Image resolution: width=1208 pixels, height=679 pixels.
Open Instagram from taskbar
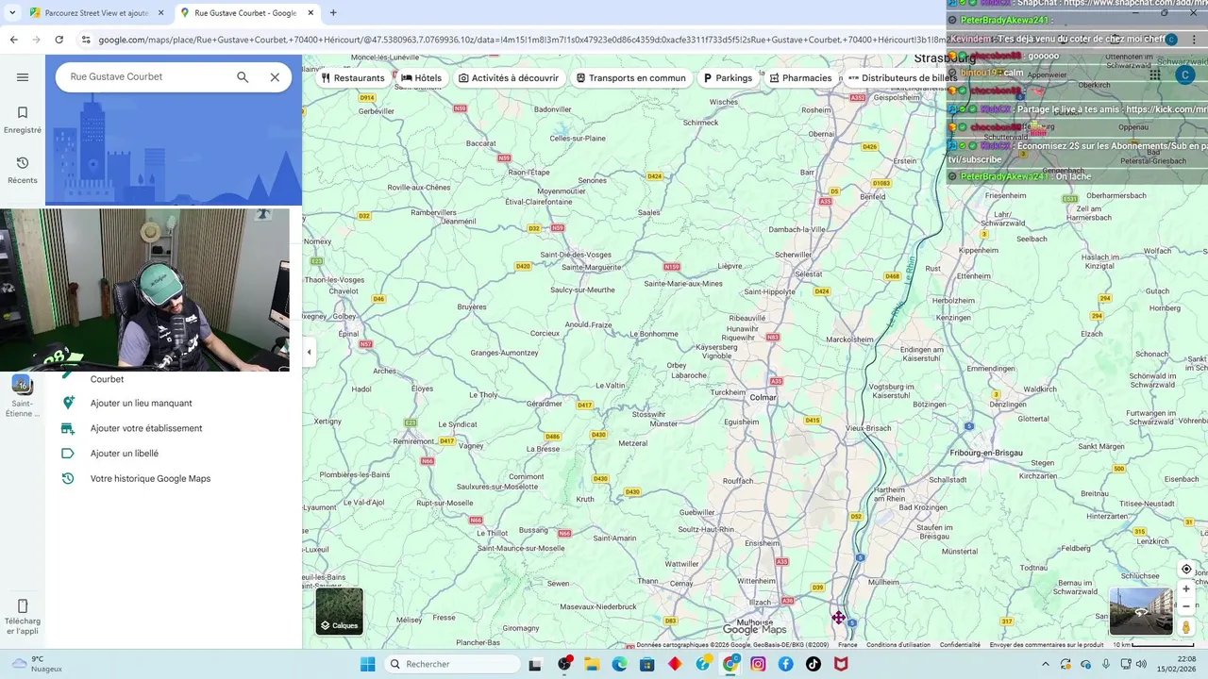point(758,664)
